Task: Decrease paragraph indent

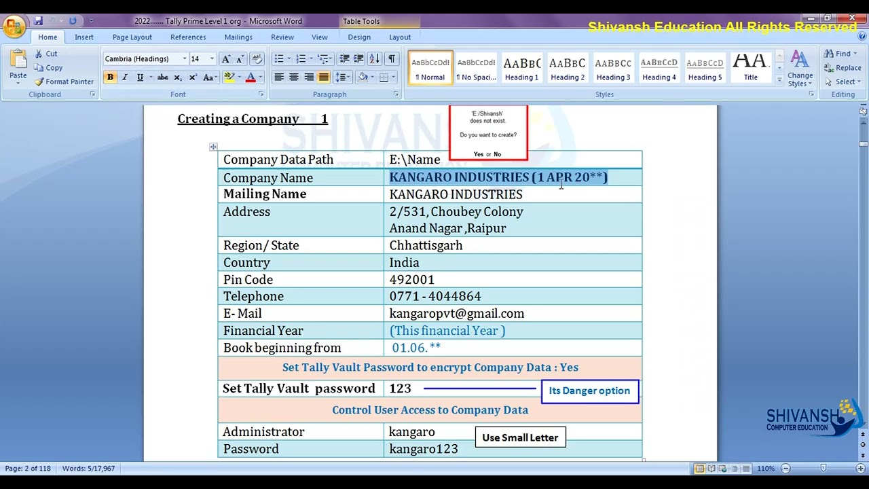Action: (344, 59)
